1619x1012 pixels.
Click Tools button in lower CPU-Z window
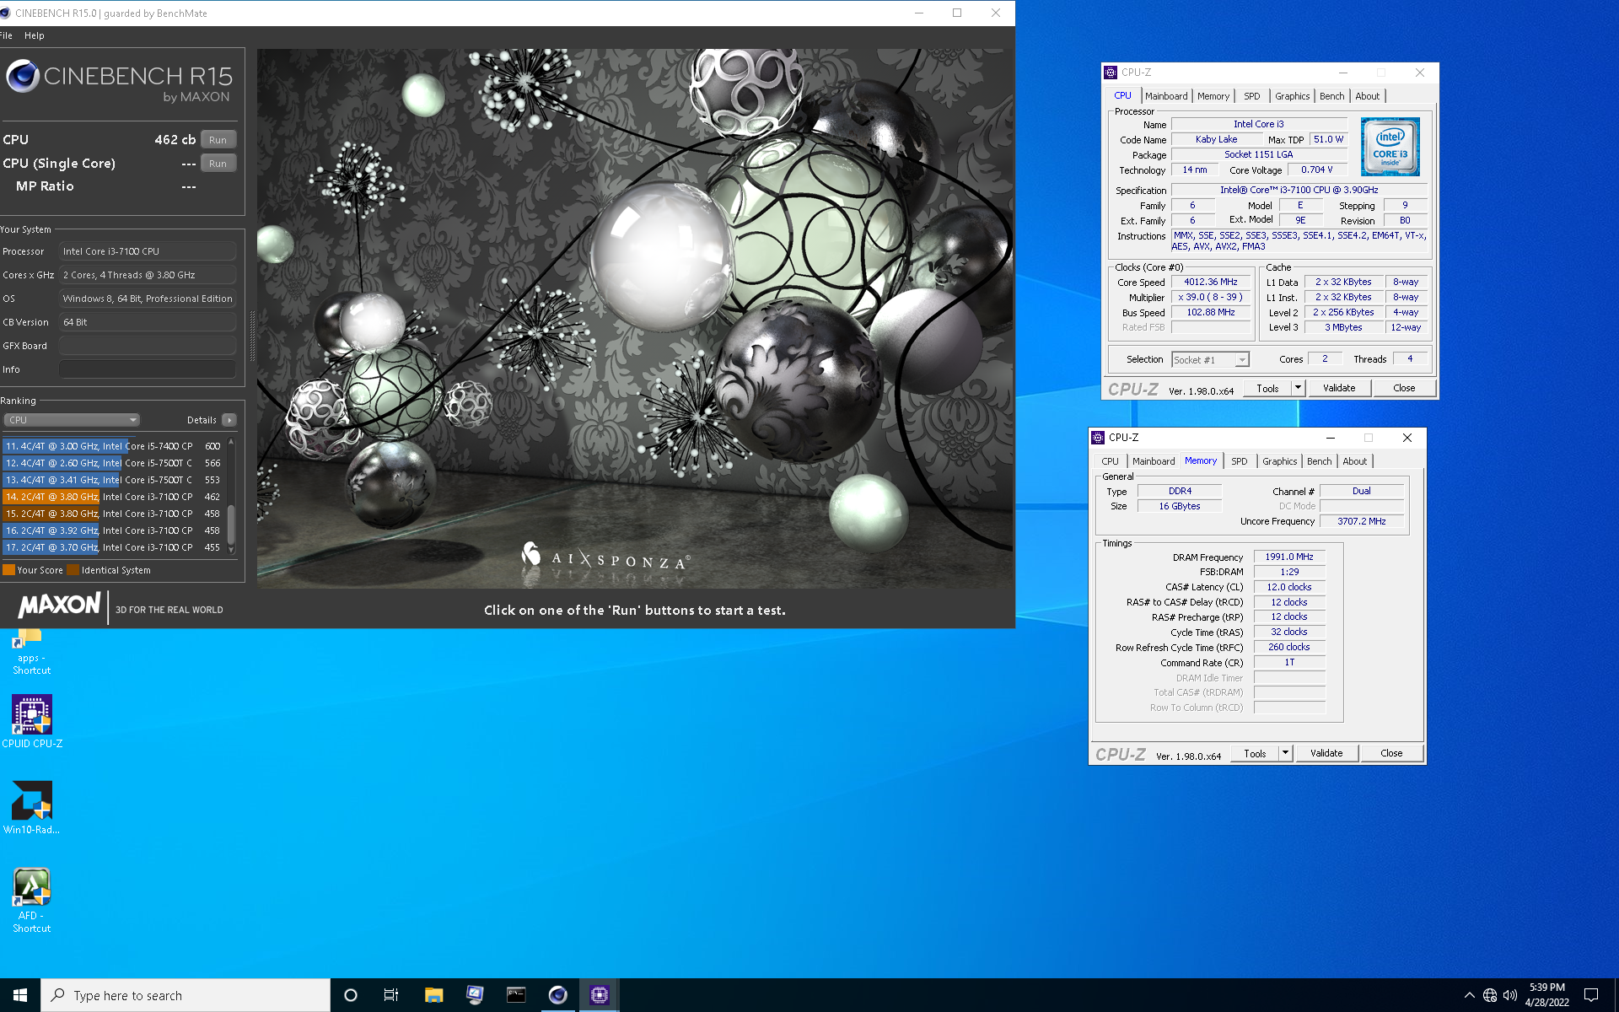(1255, 753)
